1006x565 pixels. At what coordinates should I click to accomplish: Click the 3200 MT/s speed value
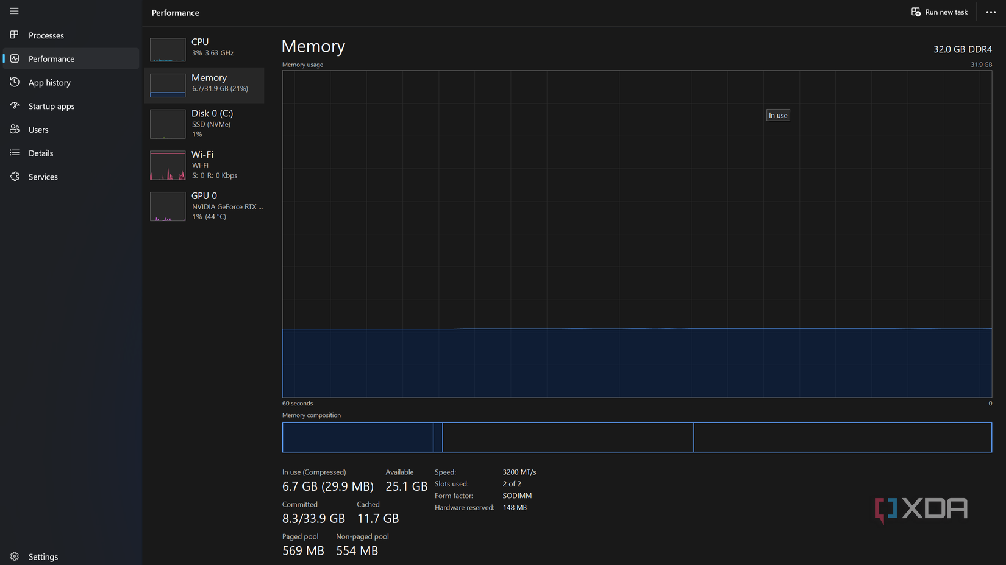pyautogui.click(x=519, y=472)
